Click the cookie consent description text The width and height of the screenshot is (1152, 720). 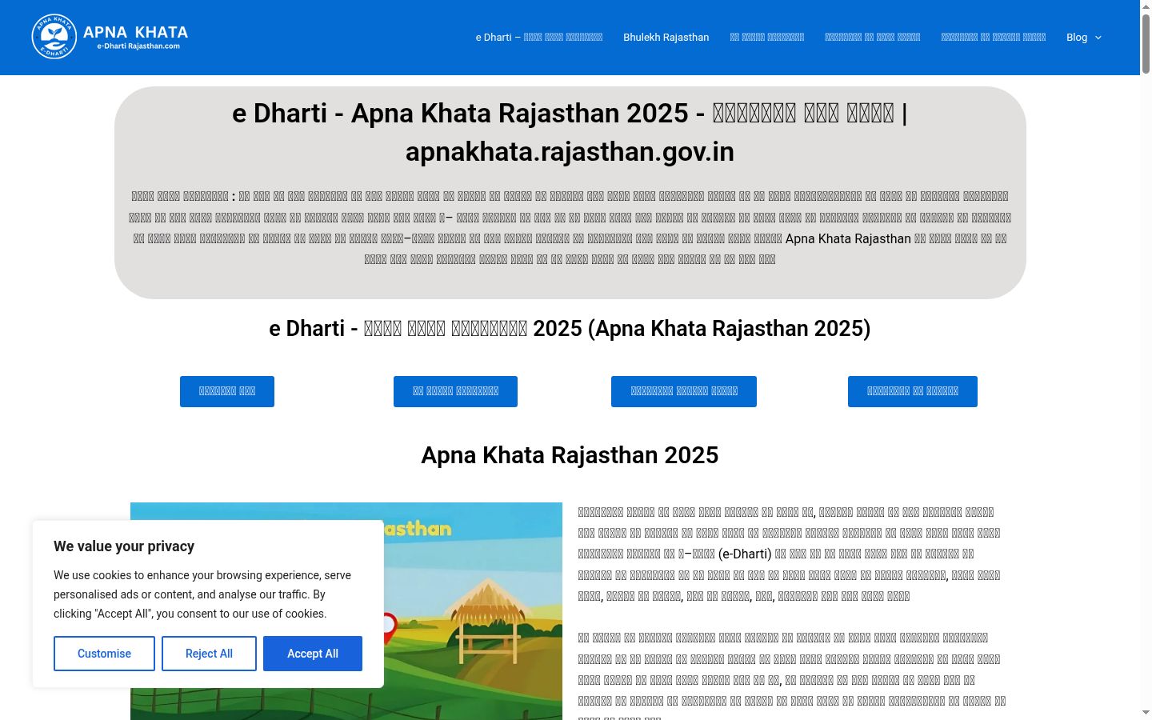coord(202,594)
